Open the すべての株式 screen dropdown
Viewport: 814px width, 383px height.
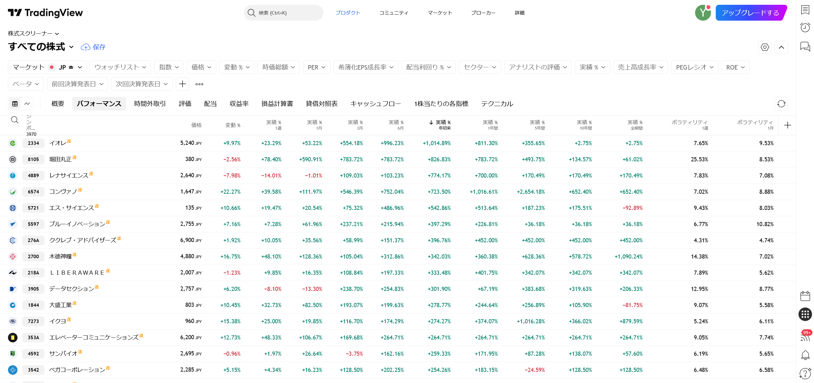41,47
